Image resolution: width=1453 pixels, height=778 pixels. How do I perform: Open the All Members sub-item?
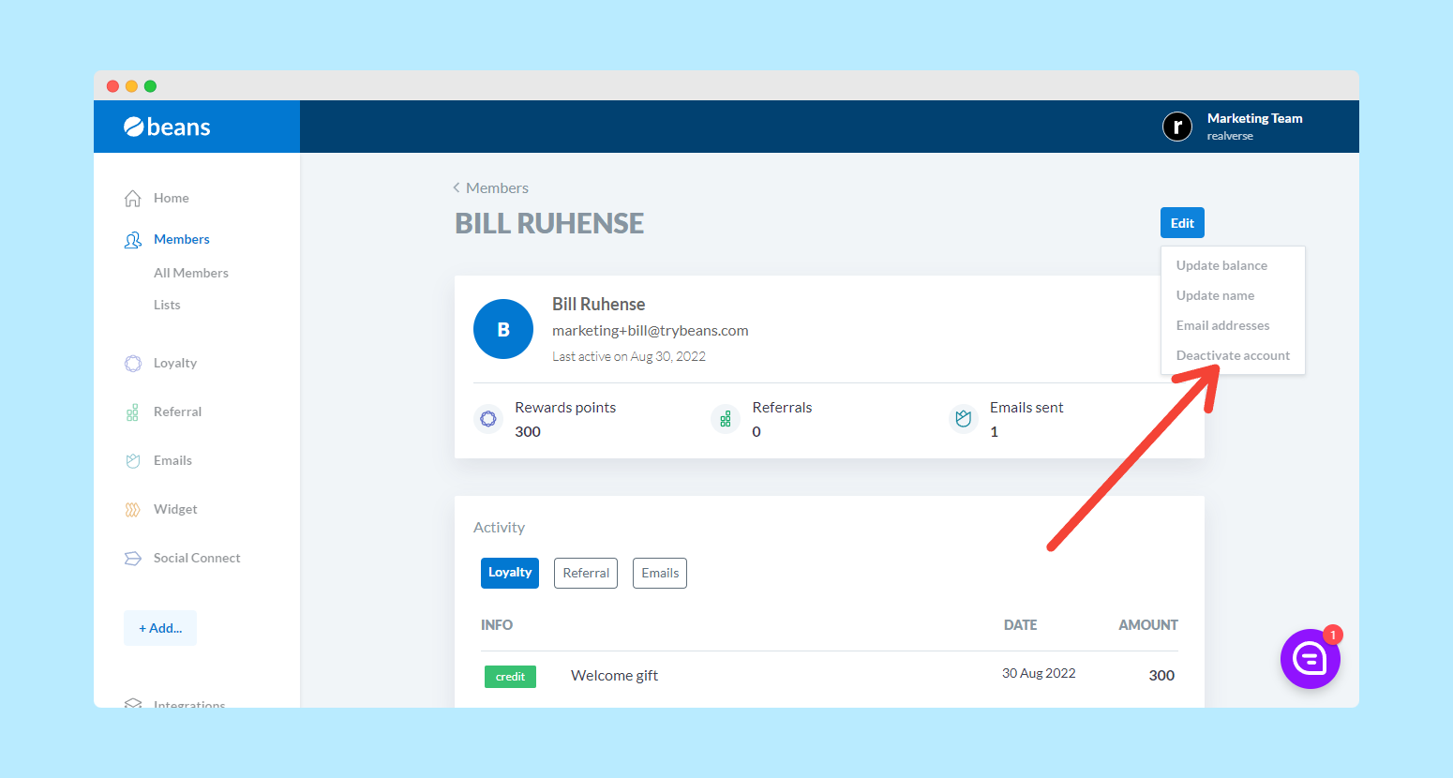pyautogui.click(x=191, y=273)
